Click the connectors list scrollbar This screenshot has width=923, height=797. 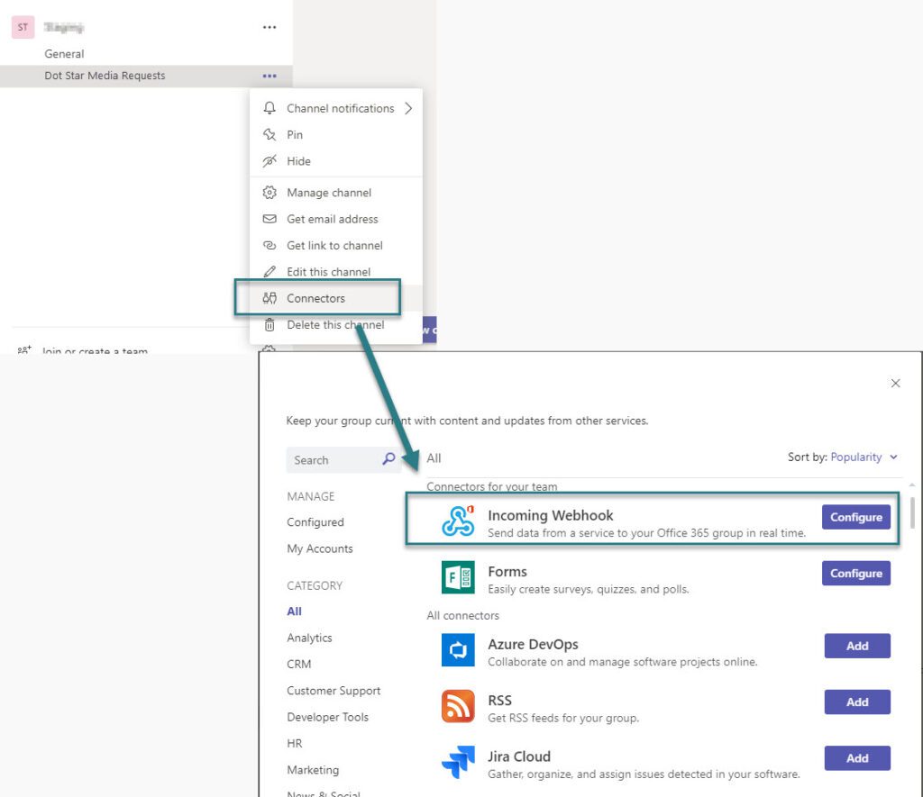tap(912, 513)
